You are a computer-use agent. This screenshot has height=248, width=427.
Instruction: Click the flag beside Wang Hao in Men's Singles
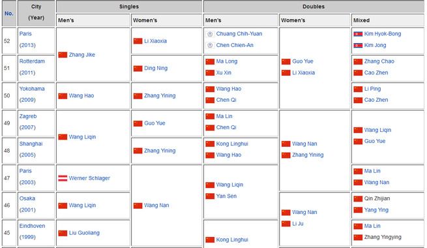pos(63,96)
